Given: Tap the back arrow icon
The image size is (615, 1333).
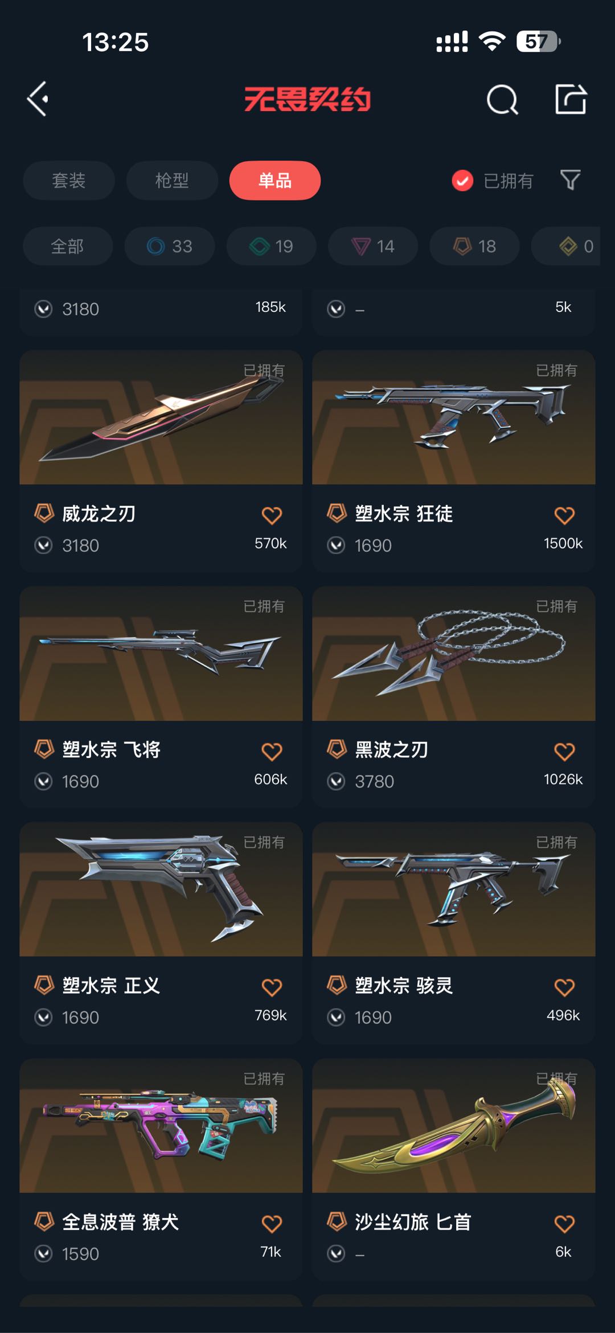Looking at the screenshot, I should pyautogui.click(x=38, y=99).
